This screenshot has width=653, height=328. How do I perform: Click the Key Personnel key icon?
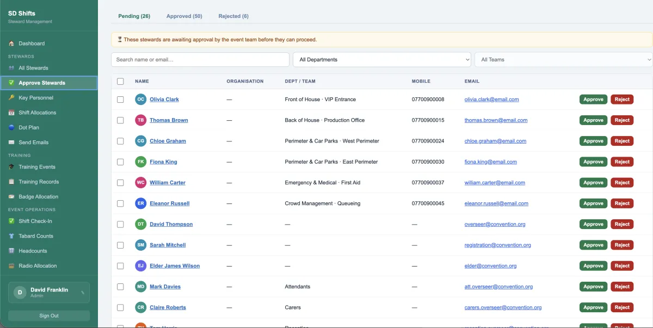coord(11,98)
